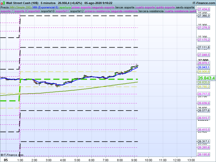Select the Precio indicator label
Screen dimensions: 216x162
click(x=5, y=7)
